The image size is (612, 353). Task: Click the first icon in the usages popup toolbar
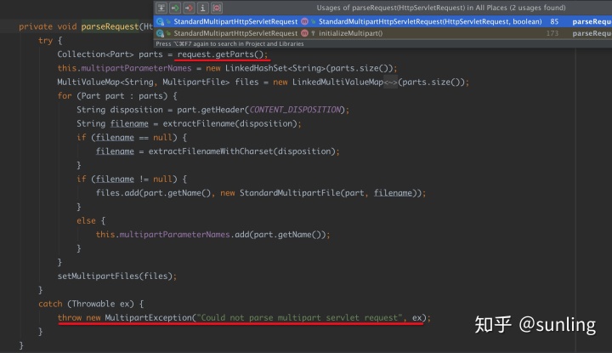pyautogui.click(x=161, y=8)
